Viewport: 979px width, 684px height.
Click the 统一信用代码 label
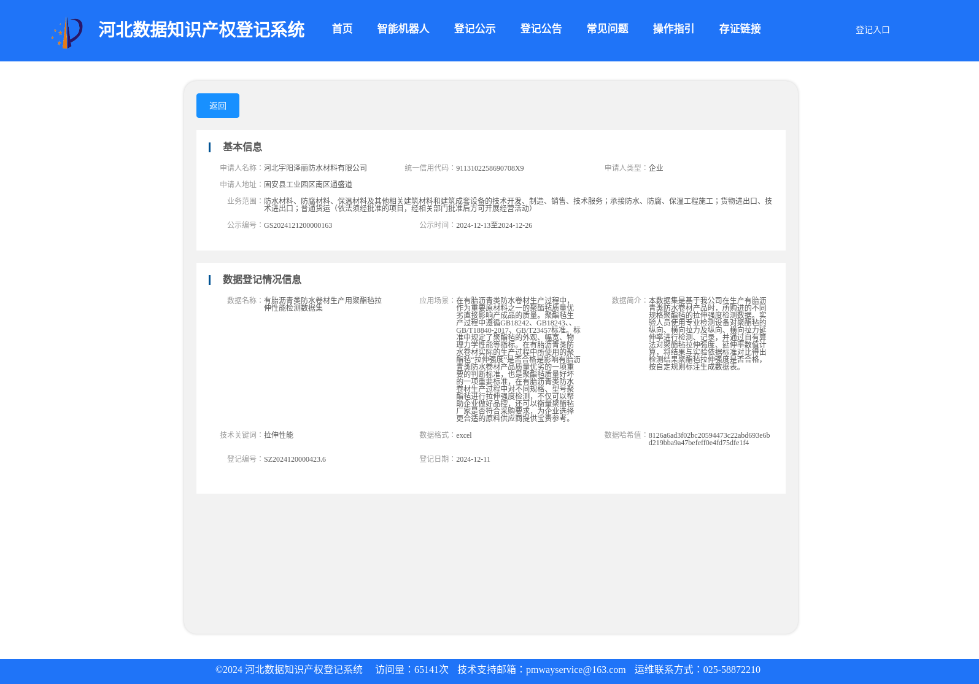(x=430, y=168)
